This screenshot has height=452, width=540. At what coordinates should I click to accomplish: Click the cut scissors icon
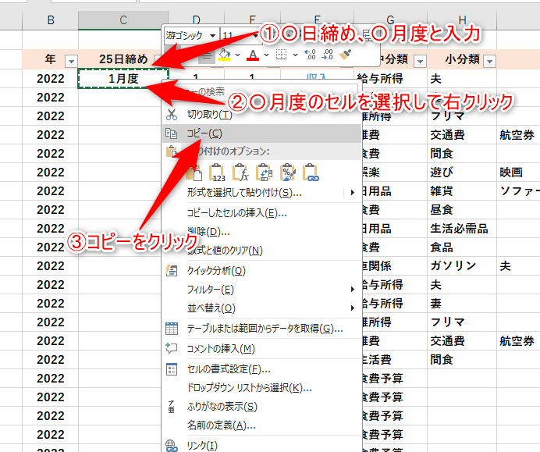(171, 115)
